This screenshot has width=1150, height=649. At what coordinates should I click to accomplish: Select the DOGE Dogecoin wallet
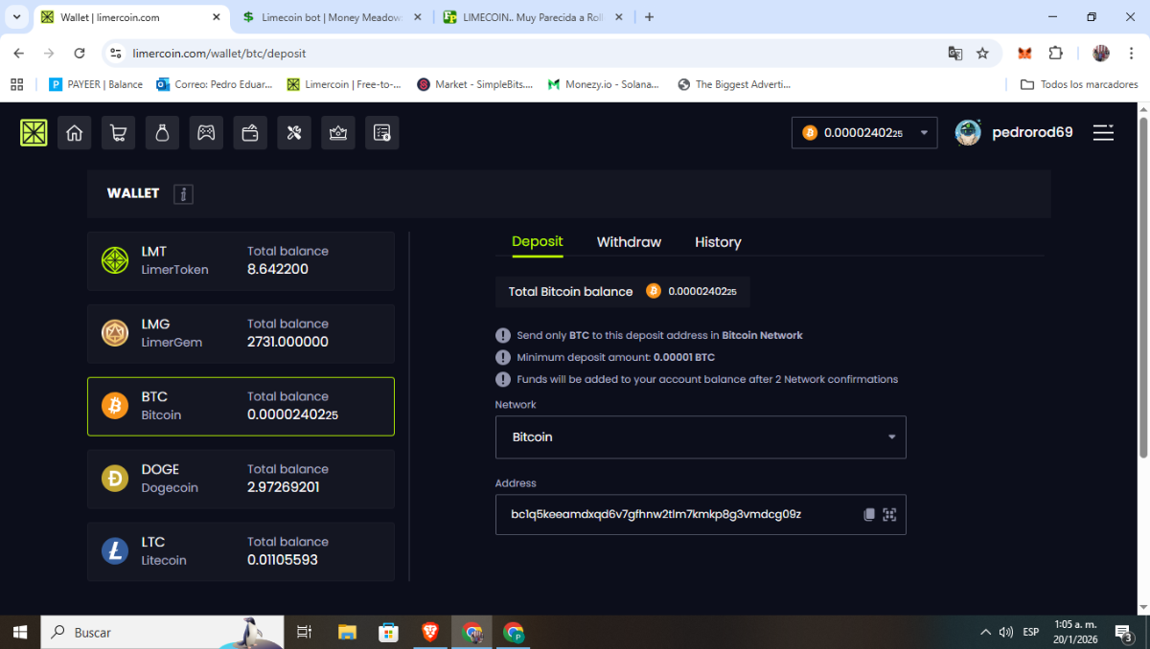[x=241, y=479]
